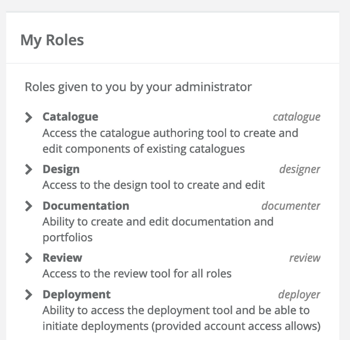Image resolution: width=350 pixels, height=340 pixels.
Task: Click the catalogue authoring tool description
Action: click(x=170, y=141)
